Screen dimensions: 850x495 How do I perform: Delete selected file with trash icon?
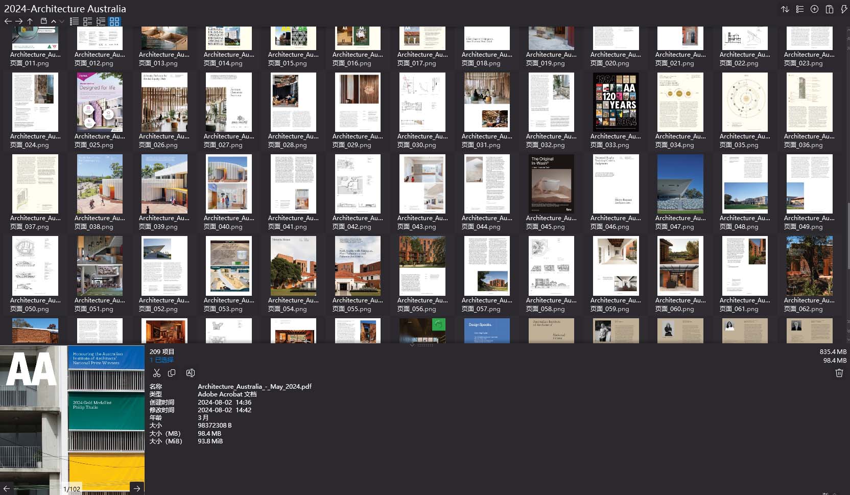839,373
